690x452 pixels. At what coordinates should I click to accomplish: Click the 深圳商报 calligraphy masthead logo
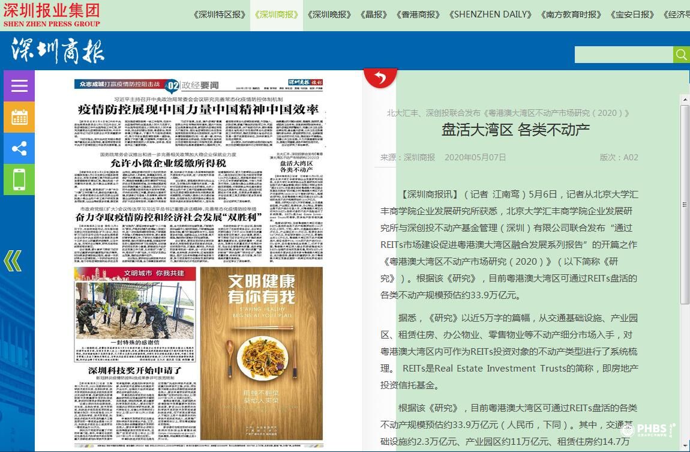click(x=58, y=50)
